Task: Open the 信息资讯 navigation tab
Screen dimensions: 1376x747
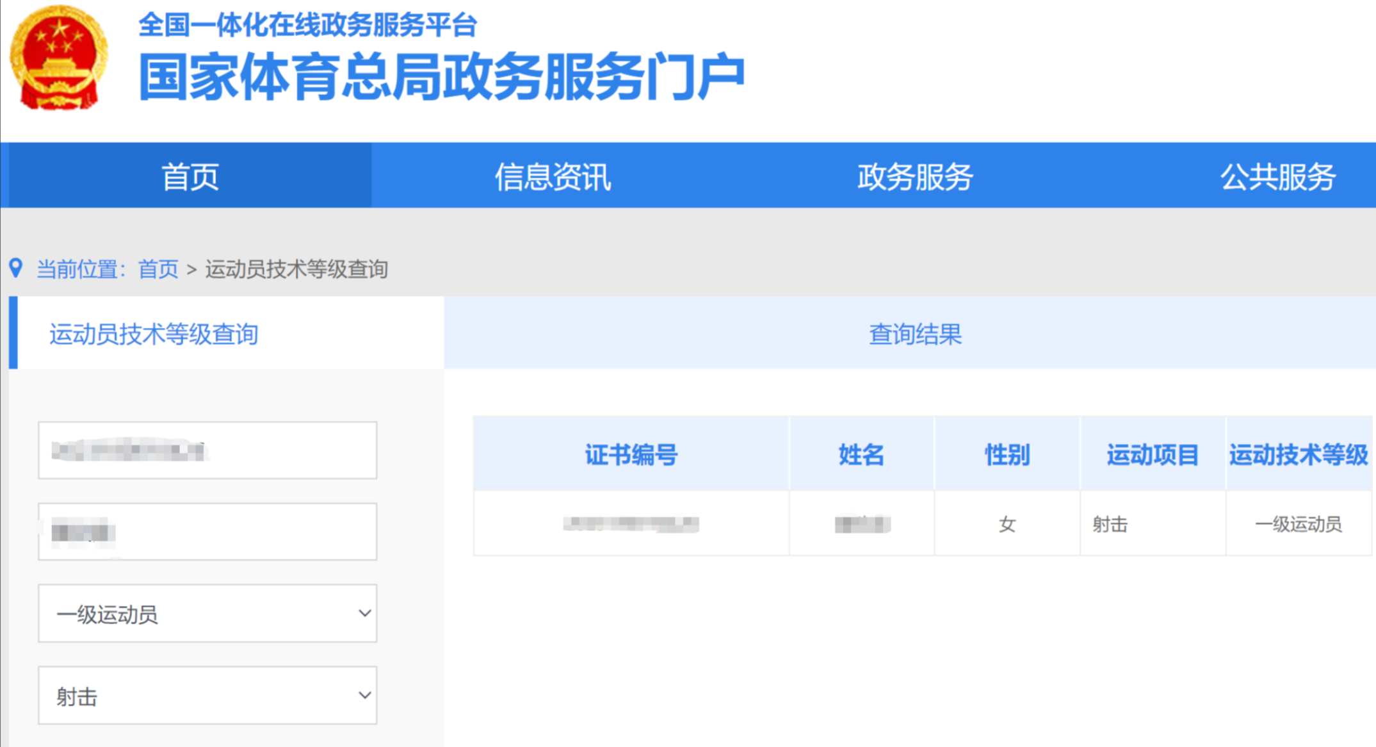Action: coord(553,176)
